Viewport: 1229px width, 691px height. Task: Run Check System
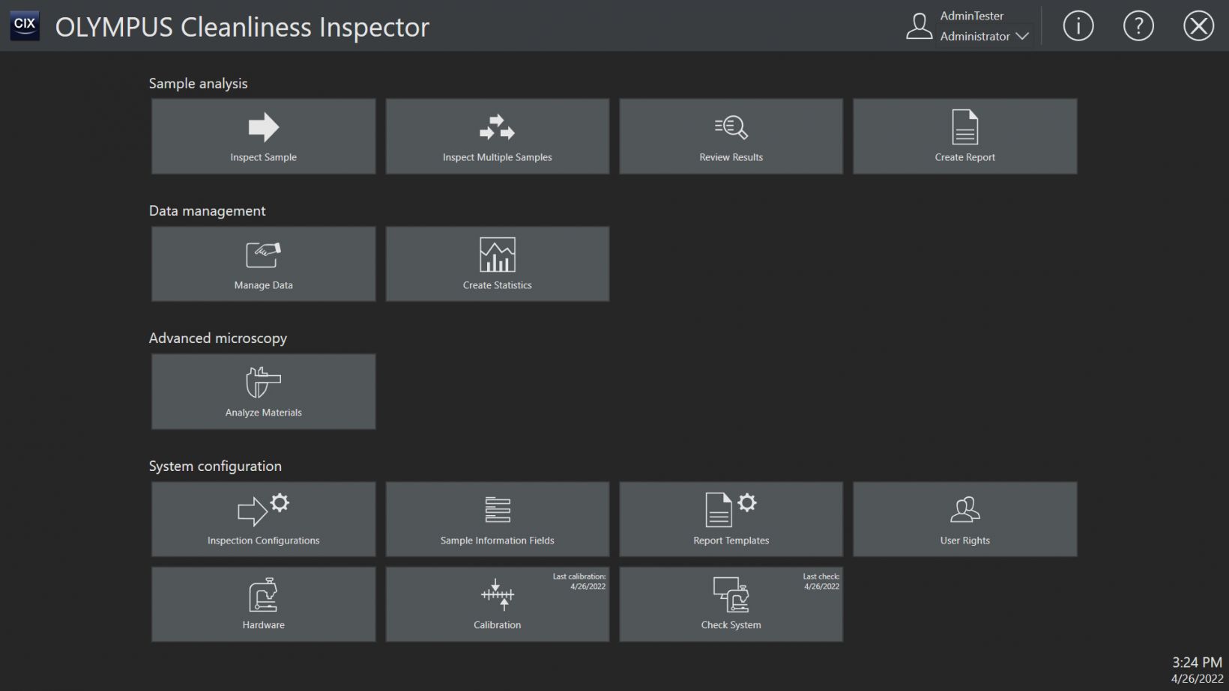point(731,604)
